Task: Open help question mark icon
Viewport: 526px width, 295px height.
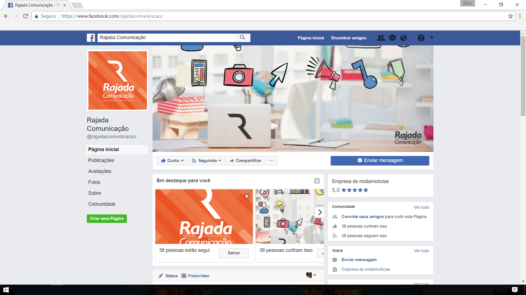Action: click(421, 38)
